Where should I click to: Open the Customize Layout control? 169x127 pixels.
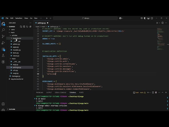point(142,18)
